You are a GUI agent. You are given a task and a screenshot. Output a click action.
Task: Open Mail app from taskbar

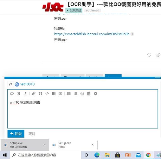(138, 155)
